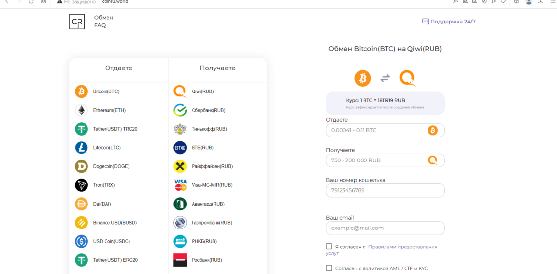The width and height of the screenshot is (557, 274).
Task: Select the ВТБ(RUB) blue icon
Action: tap(180, 148)
